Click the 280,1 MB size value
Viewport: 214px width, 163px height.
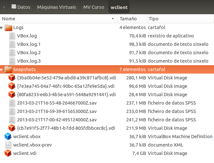(136, 78)
